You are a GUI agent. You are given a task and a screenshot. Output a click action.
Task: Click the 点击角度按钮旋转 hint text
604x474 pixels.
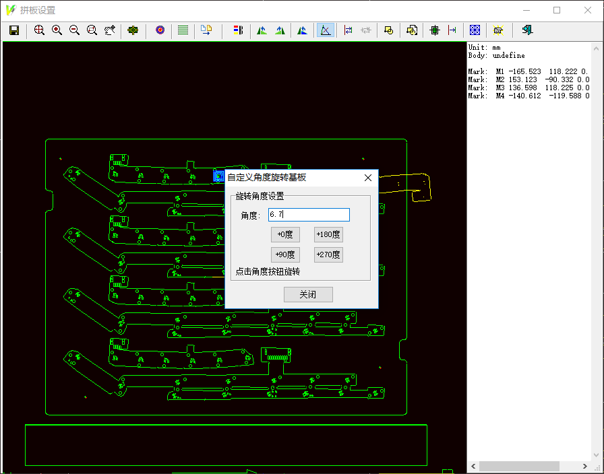tap(268, 271)
